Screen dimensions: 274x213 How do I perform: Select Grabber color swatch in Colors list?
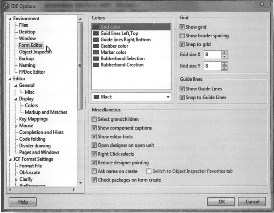(96, 46)
